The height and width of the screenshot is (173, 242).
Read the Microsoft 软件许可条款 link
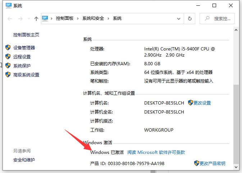tap(156, 152)
